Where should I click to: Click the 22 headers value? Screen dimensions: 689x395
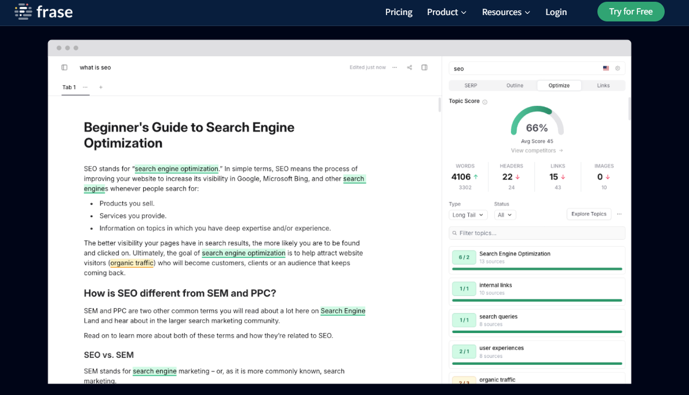click(x=507, y=177)
